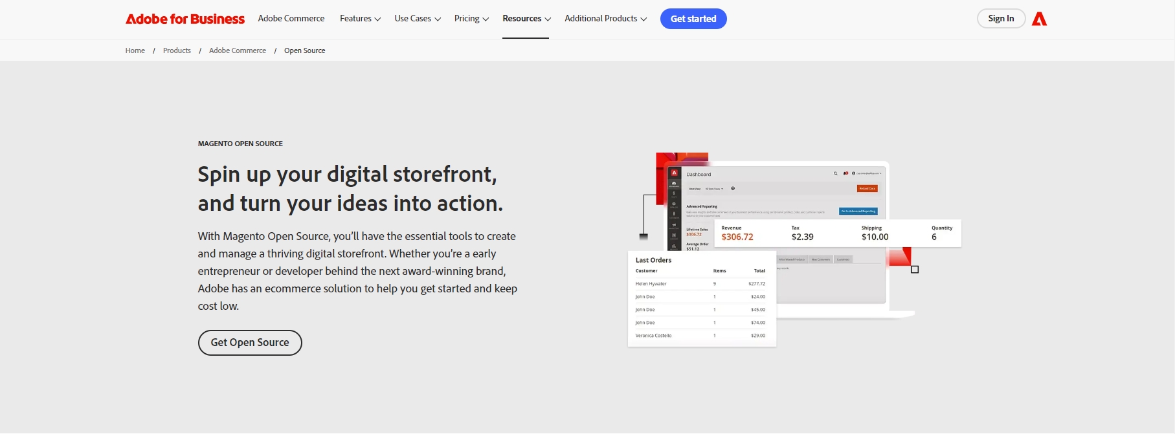This screenshot has width=1175, height=434.
Task: Click the MAGENTO OPEN SOURCE eyebrow label
Action: click(x=240, y=144)
